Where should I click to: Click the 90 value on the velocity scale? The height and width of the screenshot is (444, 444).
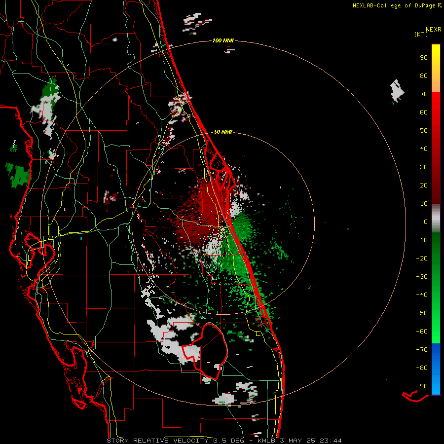point(424,58)
